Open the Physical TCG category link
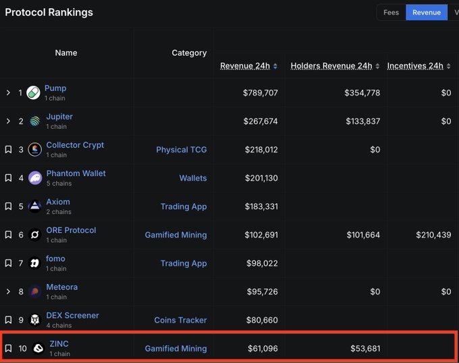The width and height of the screenshot is (459, 363). click(182, 150)
